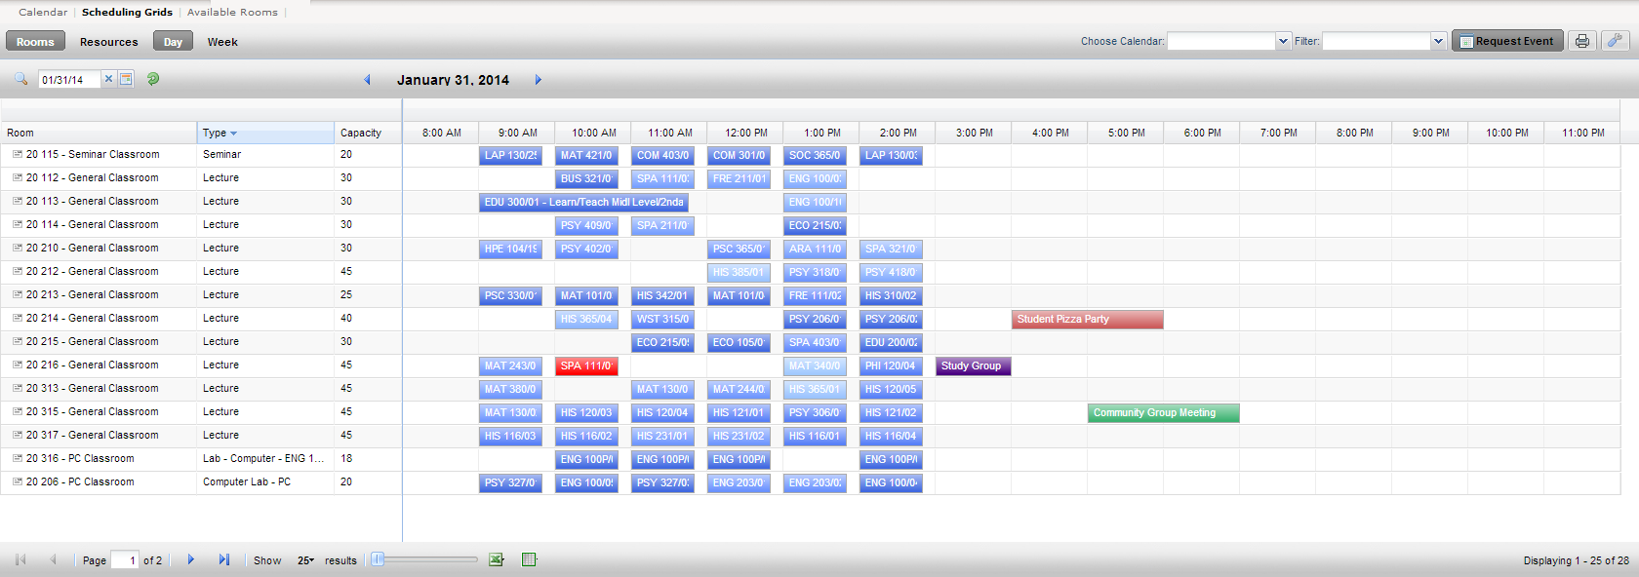Open the Student Pizza Party event
The image size is (1639, 577).
tap(1087, 319)
